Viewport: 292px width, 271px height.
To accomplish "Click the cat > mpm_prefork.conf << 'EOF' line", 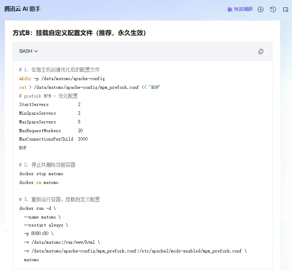I will coord(90,87).
